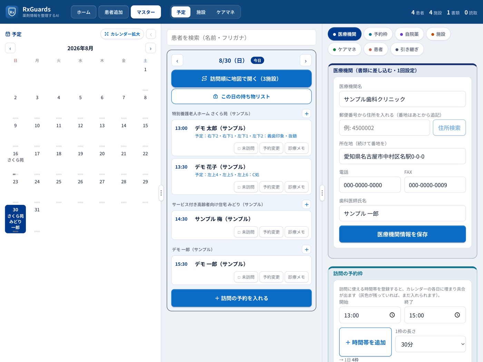Mark デモ 太郎 visit as 未訪問 checkbox
Viewport: 483px width, 362px height.
246,148
